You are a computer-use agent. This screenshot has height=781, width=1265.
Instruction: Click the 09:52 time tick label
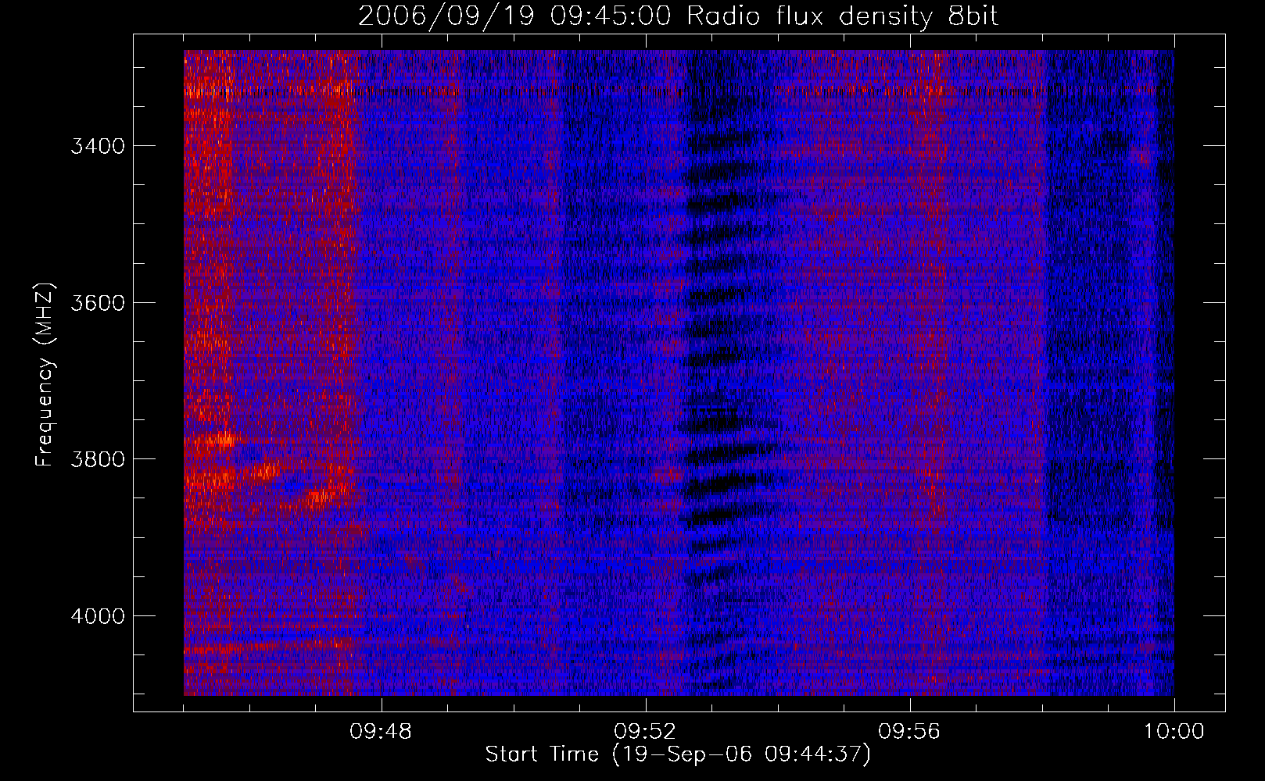point(645,732)
